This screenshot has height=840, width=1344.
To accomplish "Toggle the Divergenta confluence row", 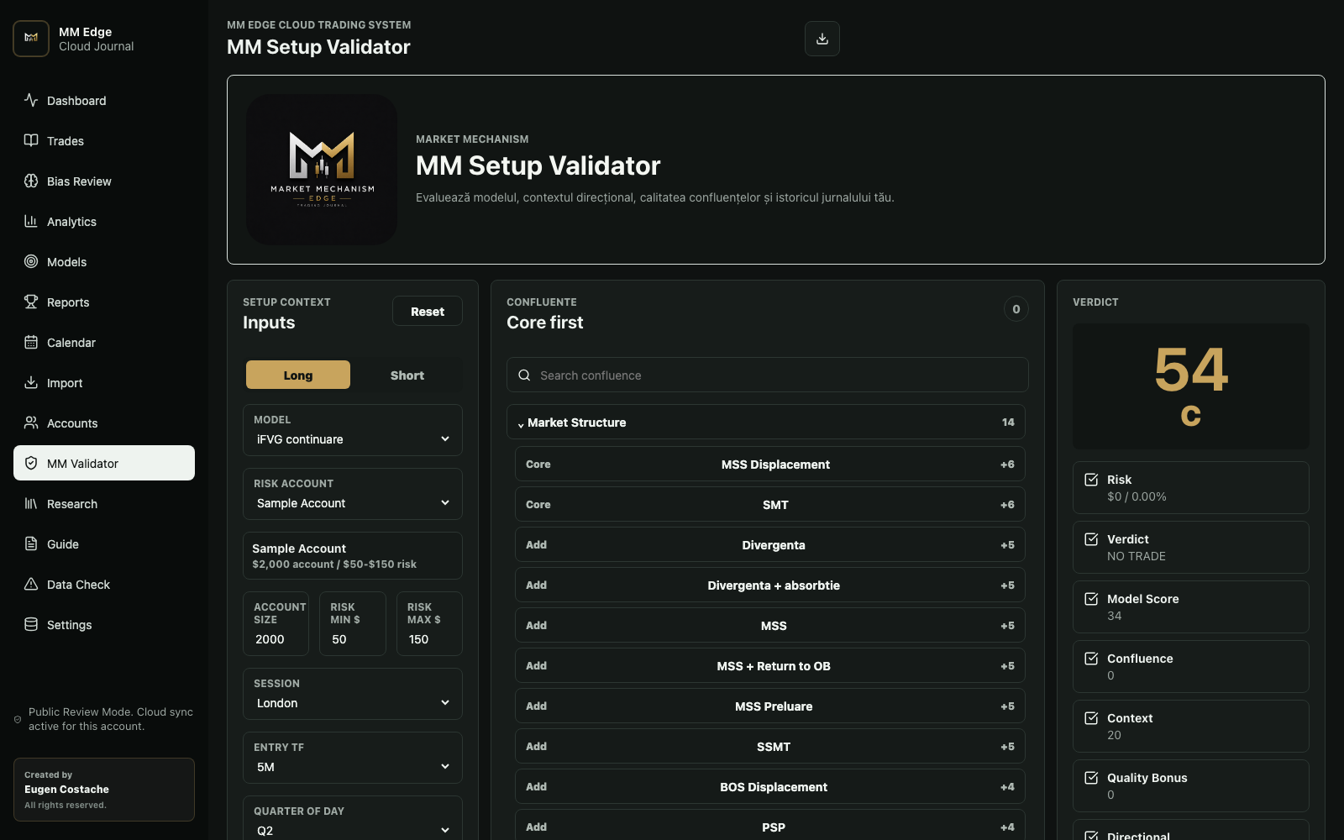I will point(770,544).
